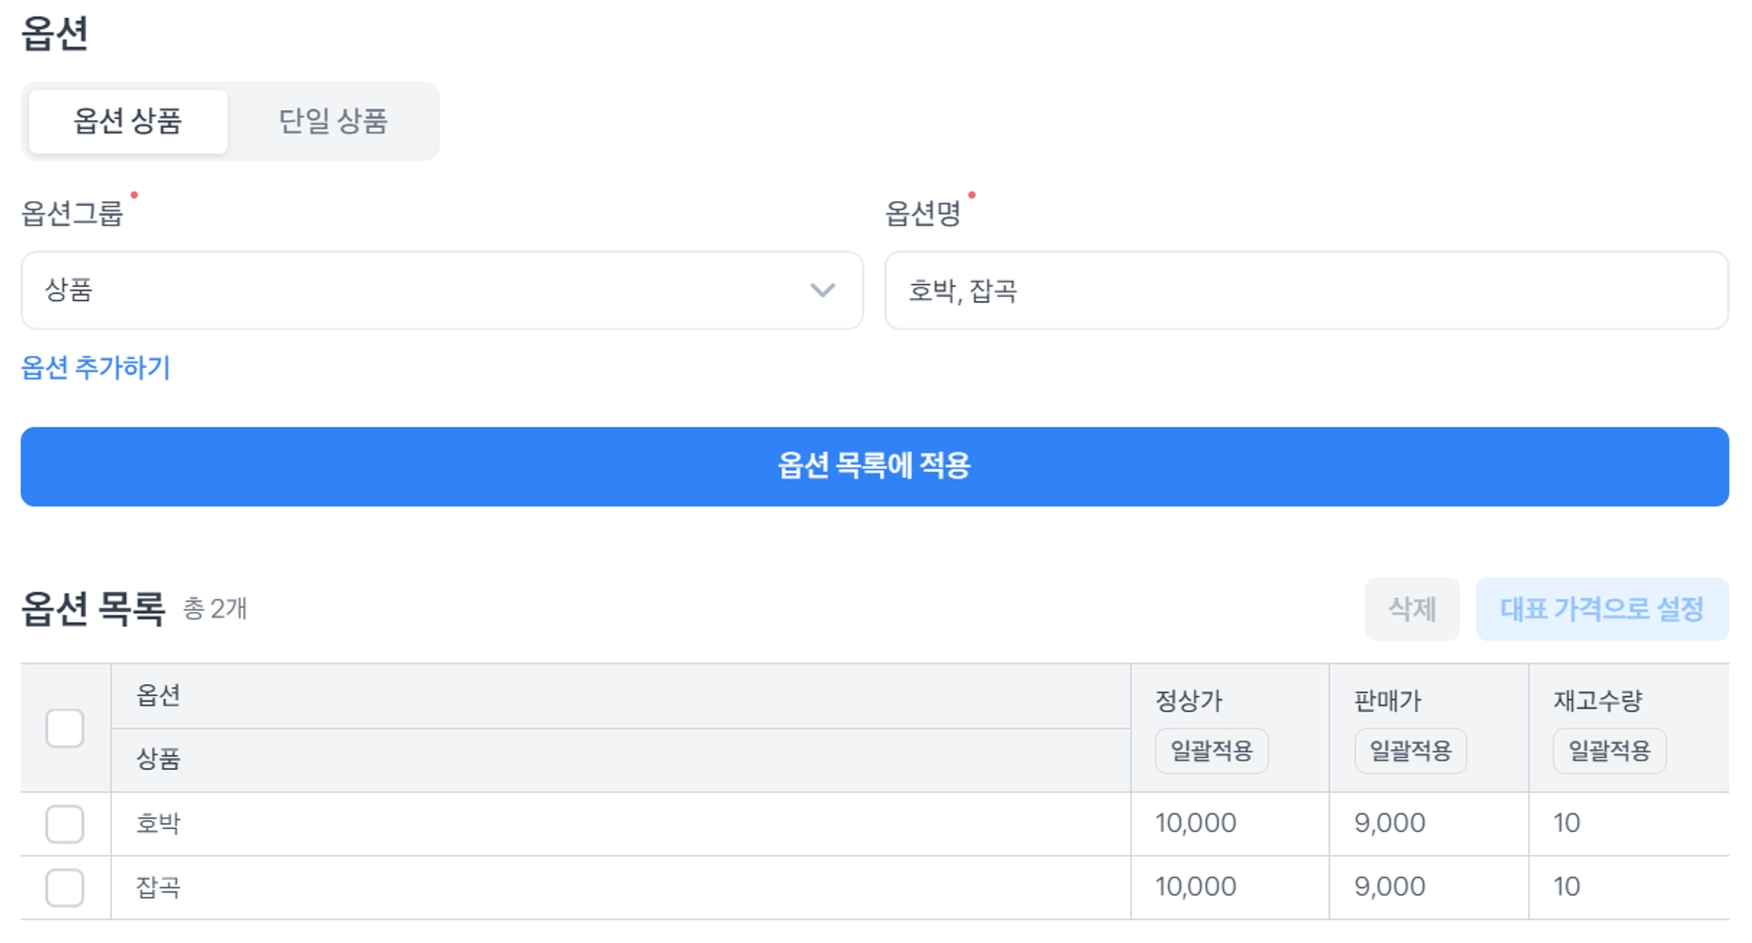
Task: Click 일괄적용 under 정상가 column
Action: (x=1212, y=750)
